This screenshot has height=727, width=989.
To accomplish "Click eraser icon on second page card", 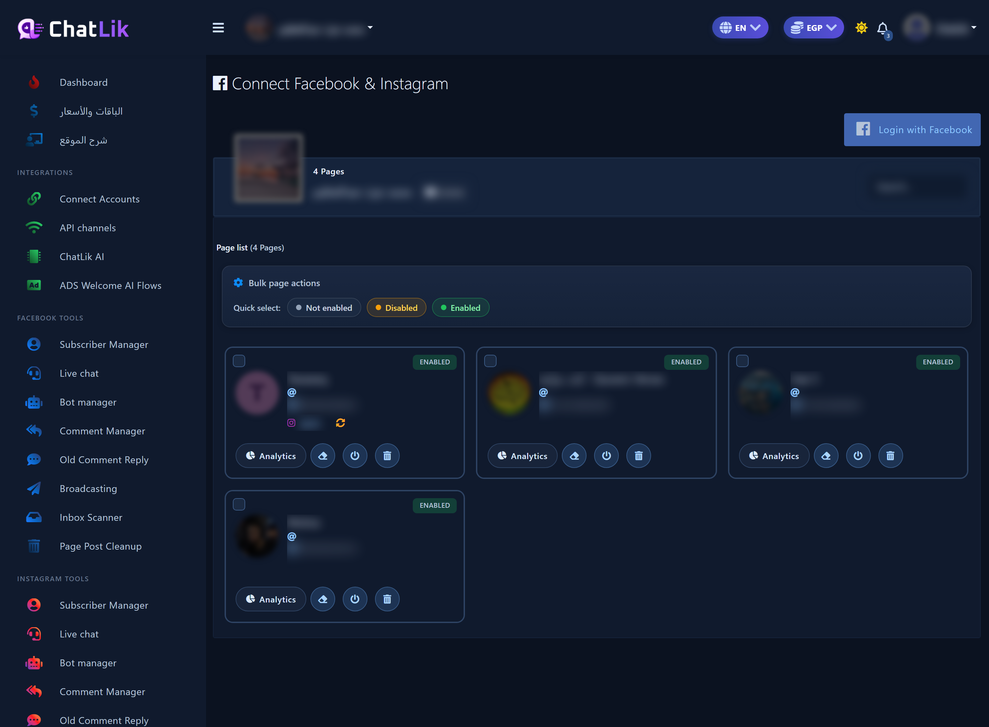I will 575,456.
